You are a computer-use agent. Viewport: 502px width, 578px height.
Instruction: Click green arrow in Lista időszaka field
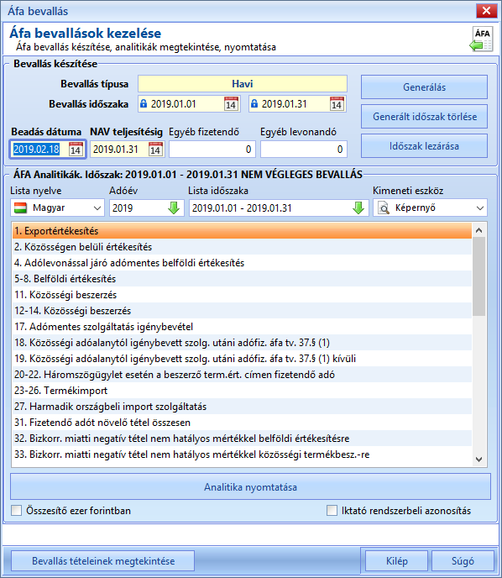[x=358, y=208]
